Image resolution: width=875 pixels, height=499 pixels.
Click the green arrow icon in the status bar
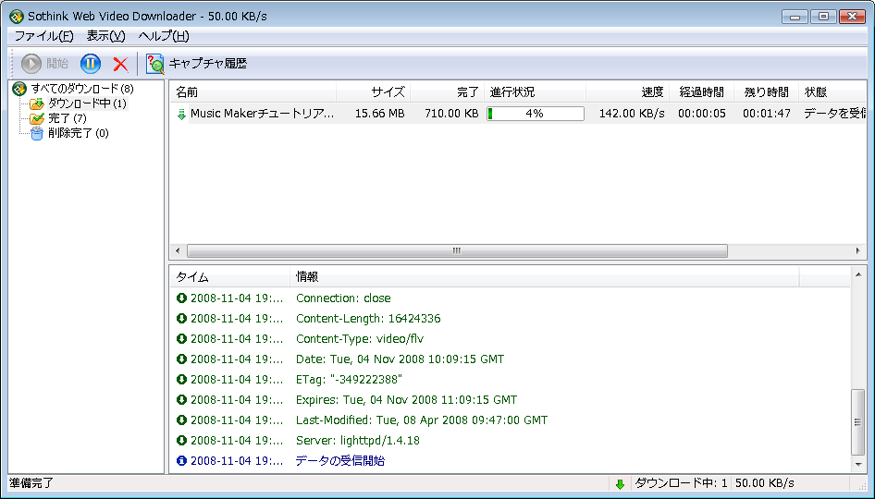tap(620, 484)
